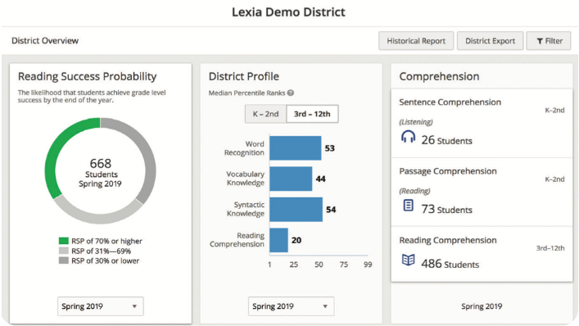The width and height of the screenshot is (579, 326).
Task: Click the light gray RSP 31%—69% legend swatch
Action: click(64, 251)
